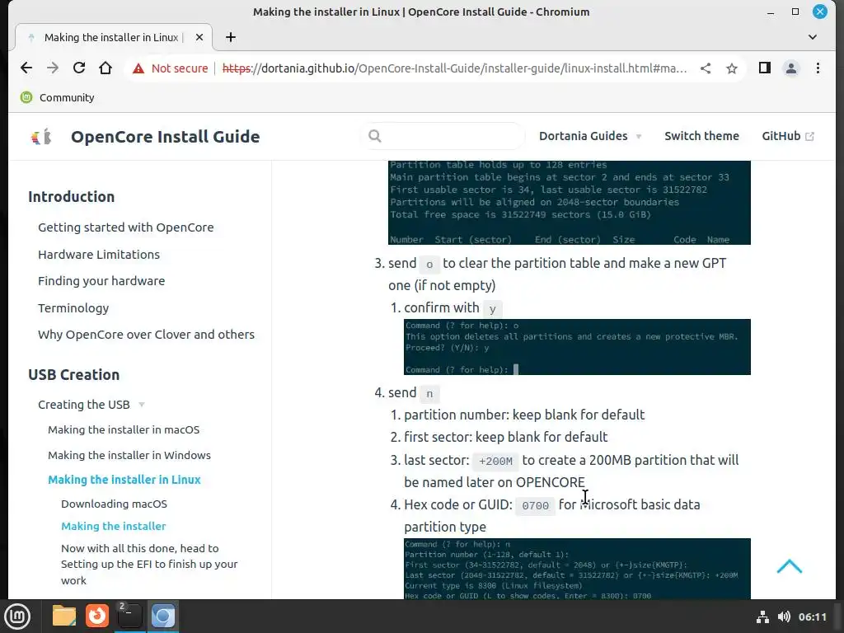Open the tab search dropdown
This screenshot has height=633, width=844.
812,37
